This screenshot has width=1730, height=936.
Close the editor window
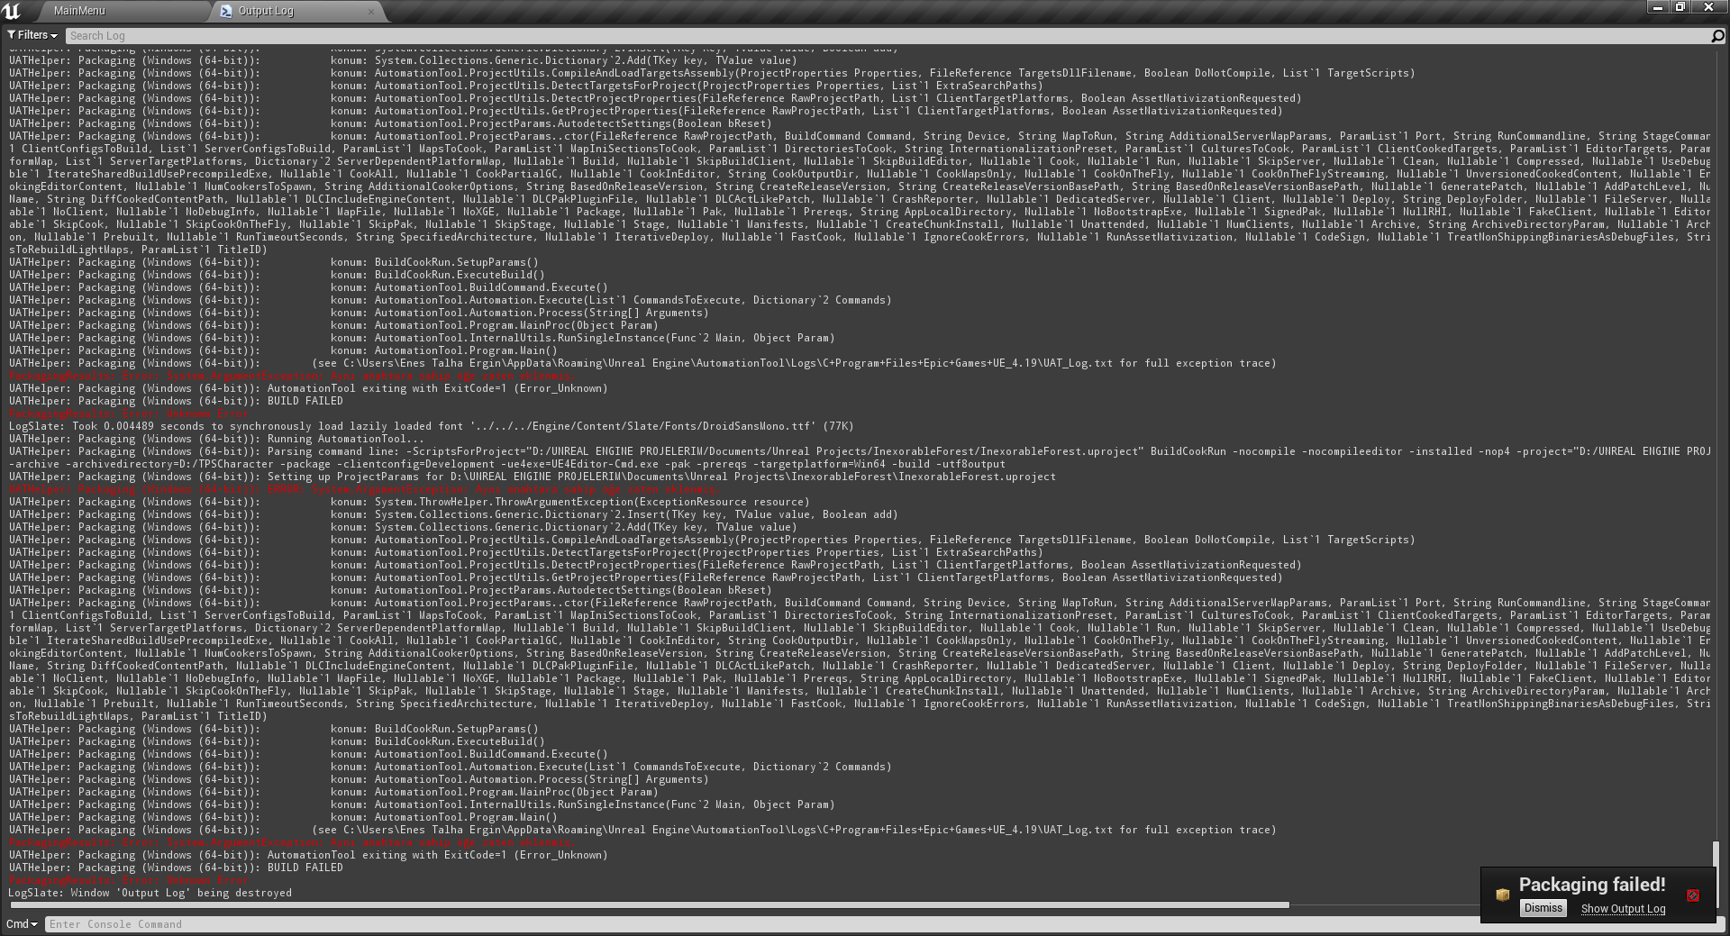tap(1708, 7)
